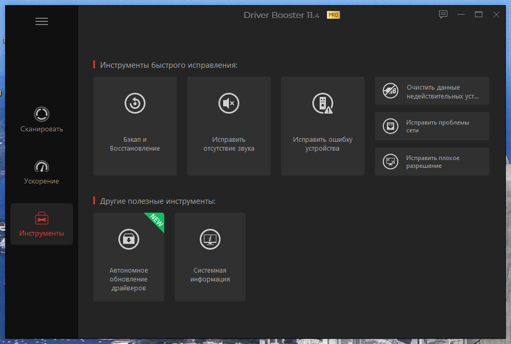Open Системная информация text label
511x344 pixels.
pyautogui.click(x=210, y=275)
